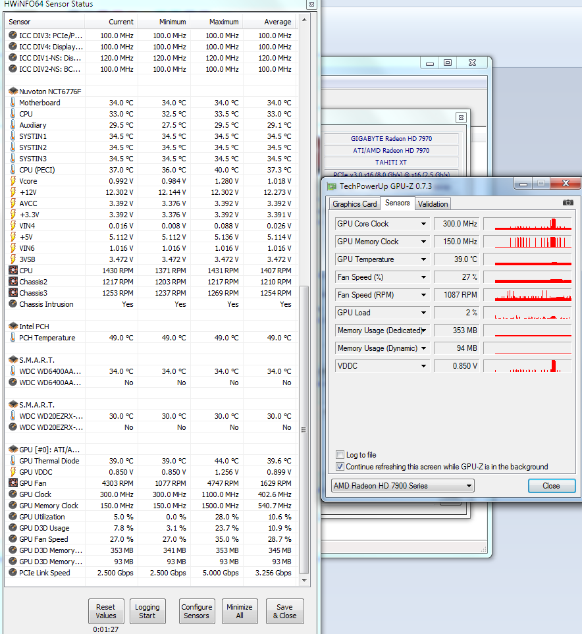
Task: Click the Chassis3 fan icon
Action: (13, 293)
